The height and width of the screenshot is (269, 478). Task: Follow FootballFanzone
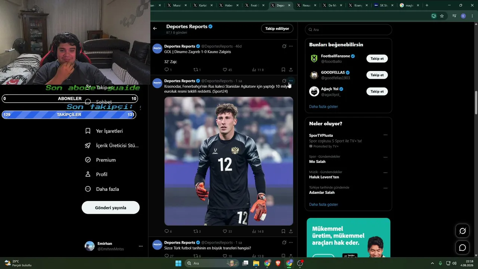click(377, 59)
